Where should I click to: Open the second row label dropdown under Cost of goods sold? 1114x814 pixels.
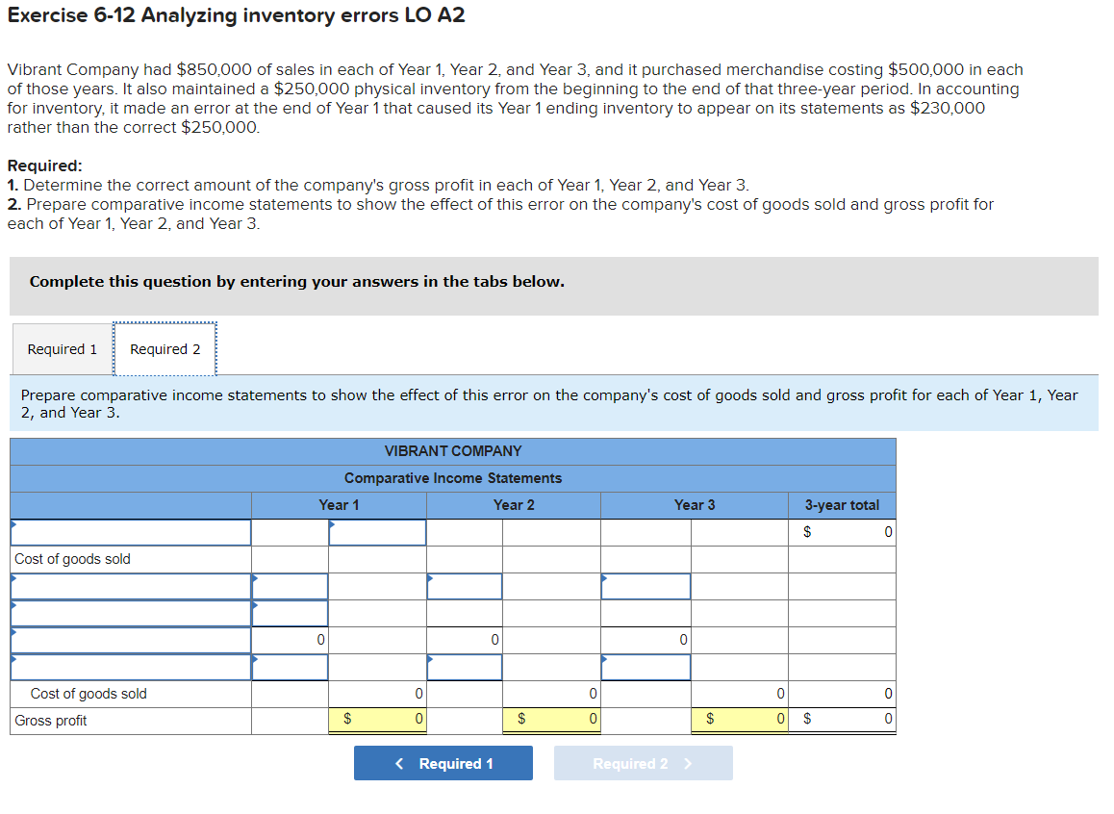(x=130, y=612)
